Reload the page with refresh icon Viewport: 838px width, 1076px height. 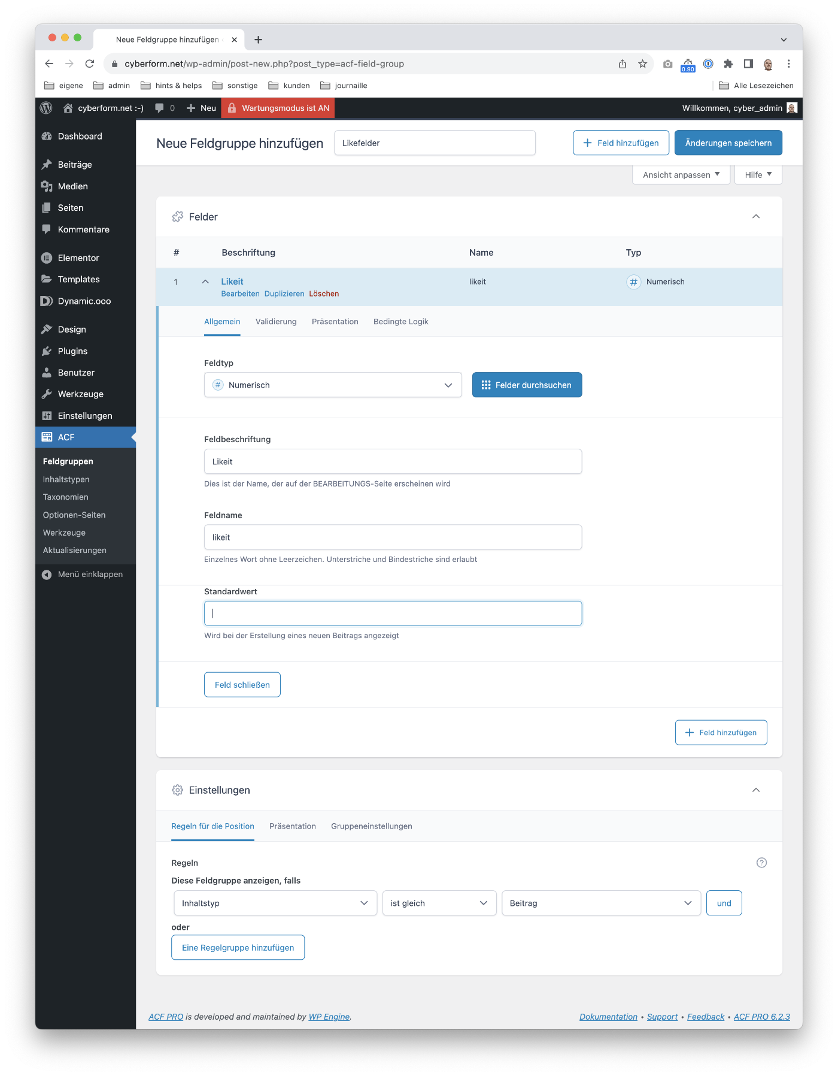pyautogui.click(x=90, y=64)
